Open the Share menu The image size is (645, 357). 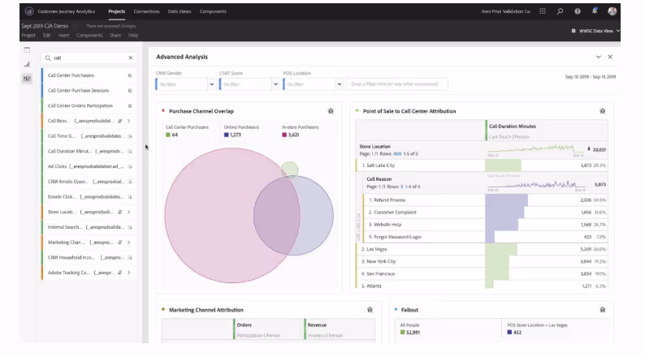[115, 36]
